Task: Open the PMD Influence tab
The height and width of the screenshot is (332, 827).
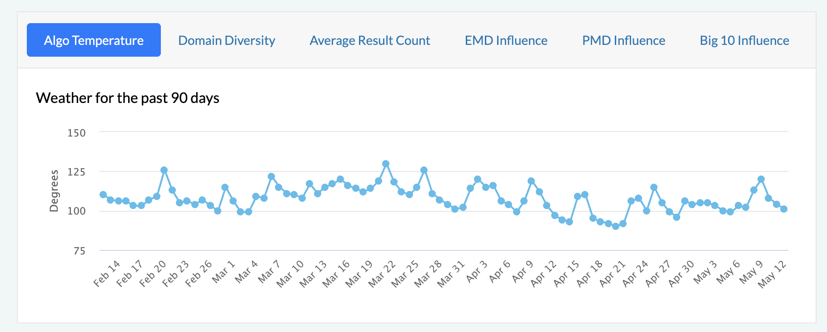Action: coord(624,40)
